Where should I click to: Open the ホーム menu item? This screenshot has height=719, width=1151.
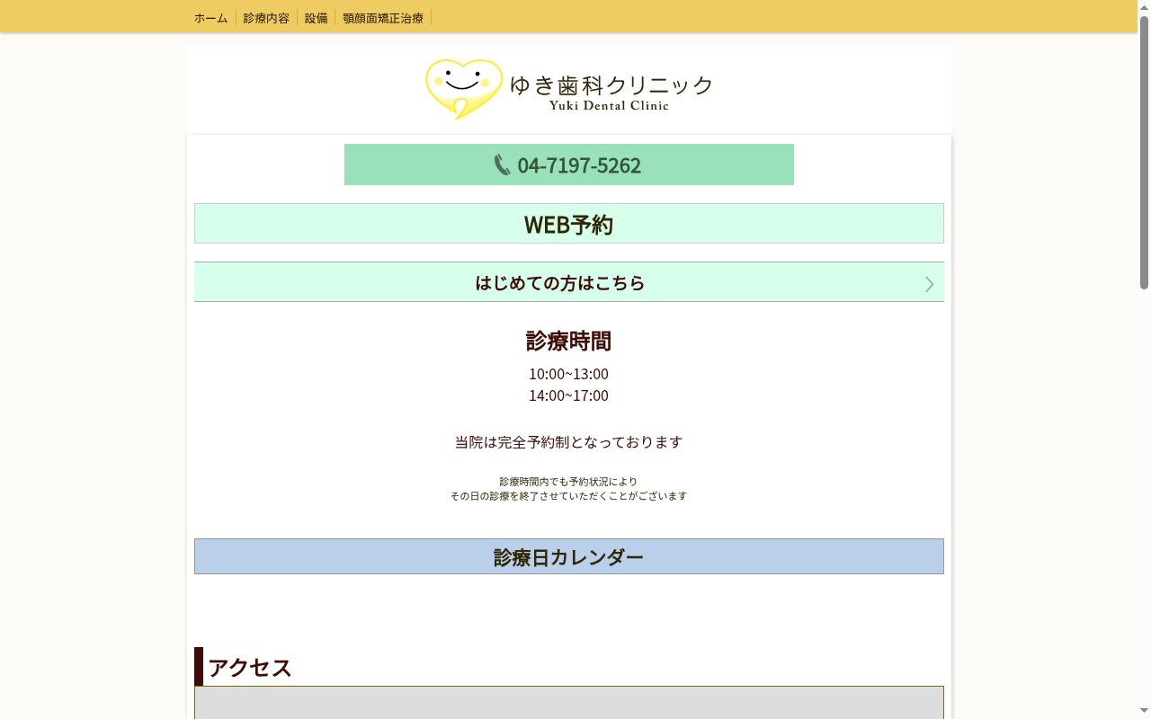coord(211,17)
